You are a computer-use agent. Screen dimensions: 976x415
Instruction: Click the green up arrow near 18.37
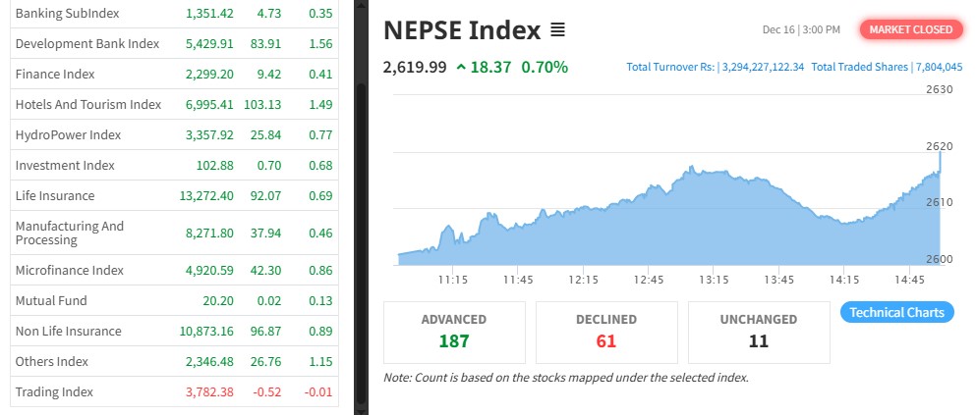[460, 68]
